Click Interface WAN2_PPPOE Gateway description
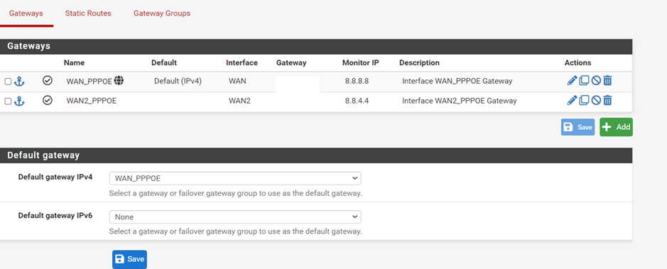The image size is (667, 269). (460, 101)
